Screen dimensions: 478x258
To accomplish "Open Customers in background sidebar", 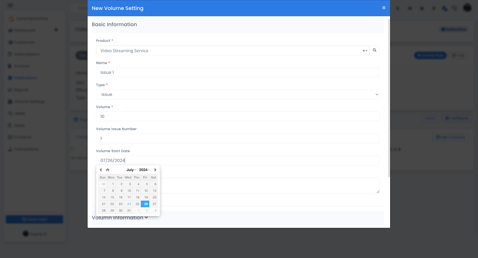I will tap(21, 42).
